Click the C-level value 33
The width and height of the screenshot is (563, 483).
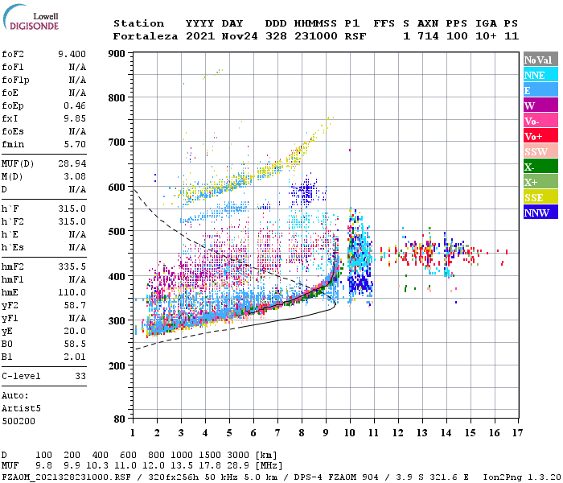point(80,376)
